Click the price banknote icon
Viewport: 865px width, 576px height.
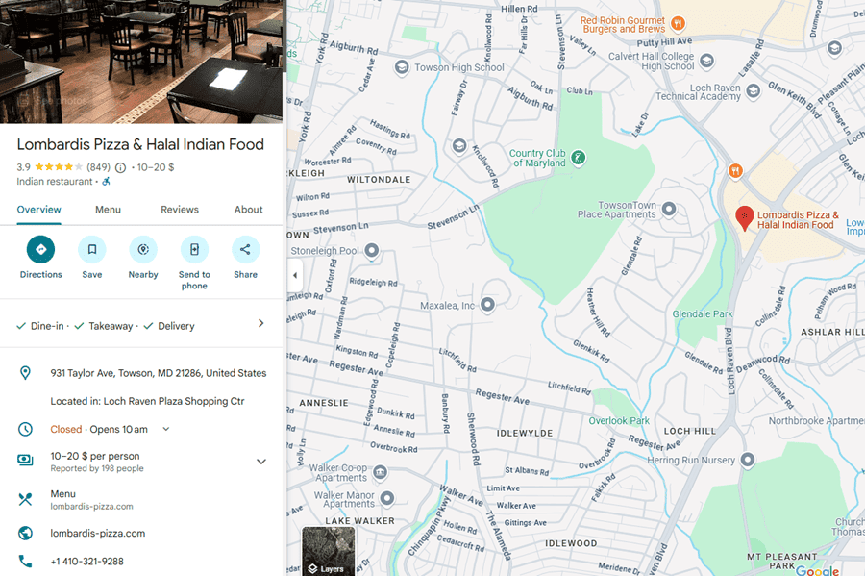point(25,460)
